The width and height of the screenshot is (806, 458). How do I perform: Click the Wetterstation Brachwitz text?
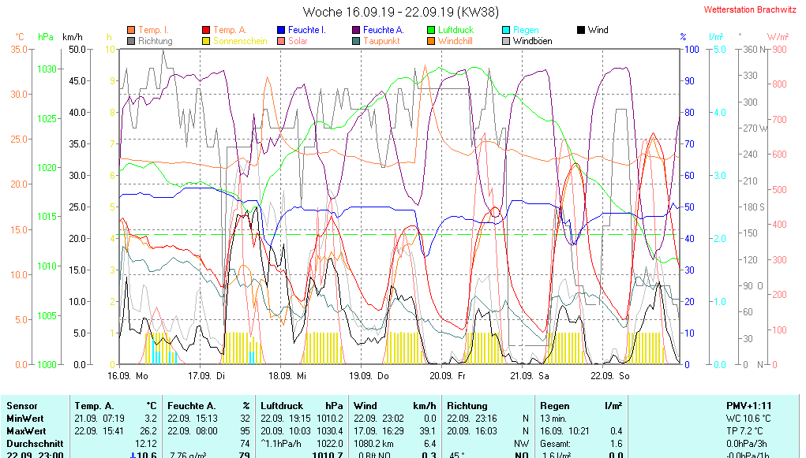[x=750, y=10]
